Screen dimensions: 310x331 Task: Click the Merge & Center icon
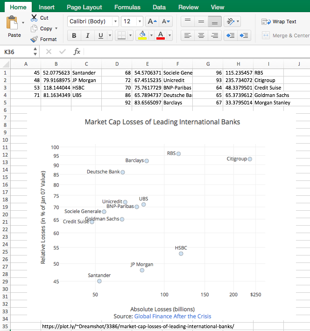point(266,35)
